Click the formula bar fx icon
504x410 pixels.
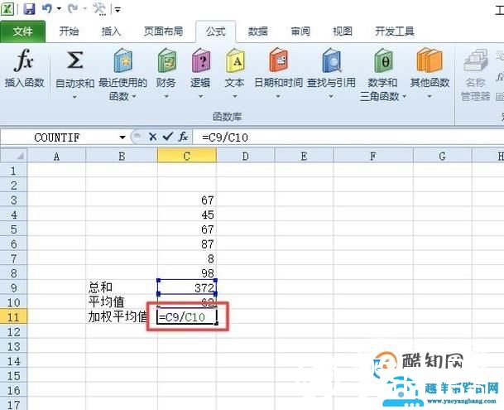click(x=183, y=137)
